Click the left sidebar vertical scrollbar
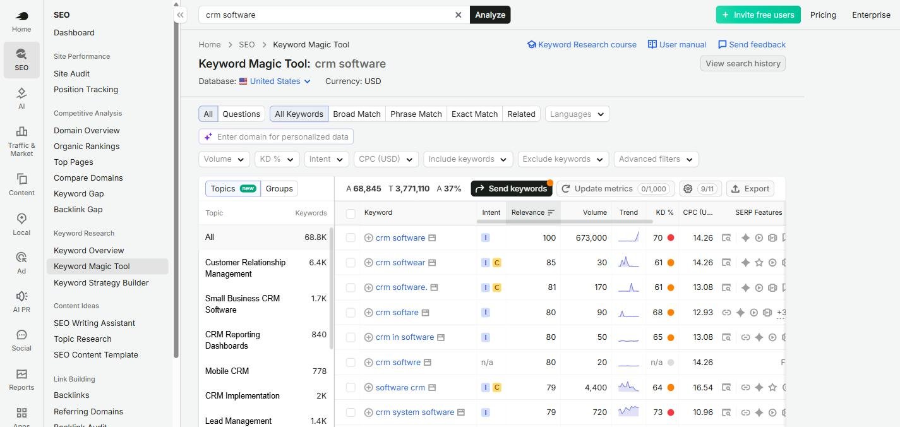 point(176,183)
